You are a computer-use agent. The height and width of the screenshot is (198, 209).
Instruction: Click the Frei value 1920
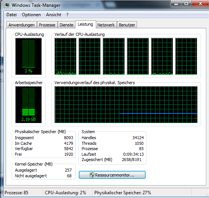69,154
